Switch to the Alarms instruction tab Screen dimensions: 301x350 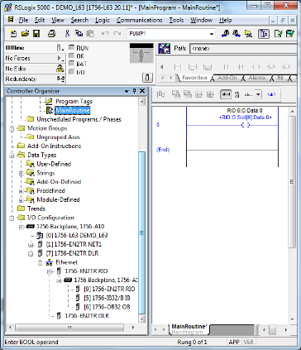(x=257, y=78)
